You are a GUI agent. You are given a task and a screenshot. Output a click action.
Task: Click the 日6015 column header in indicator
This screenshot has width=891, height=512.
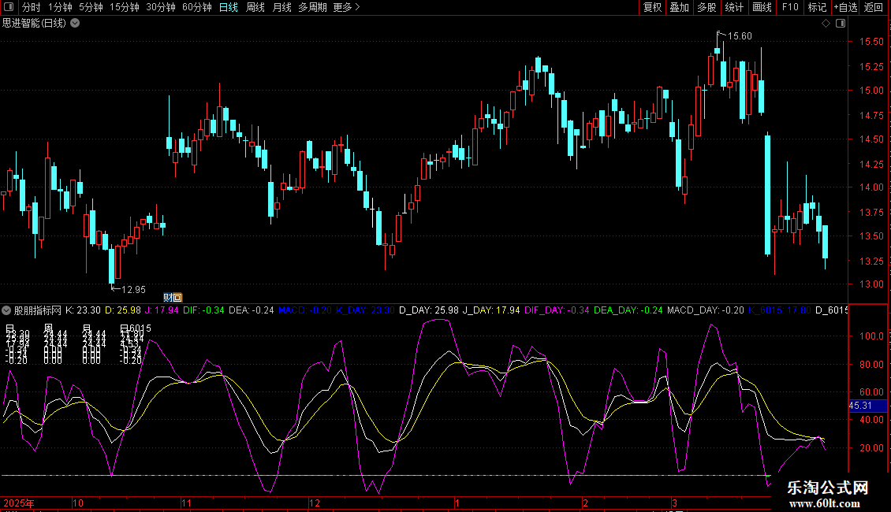point(136,328)
